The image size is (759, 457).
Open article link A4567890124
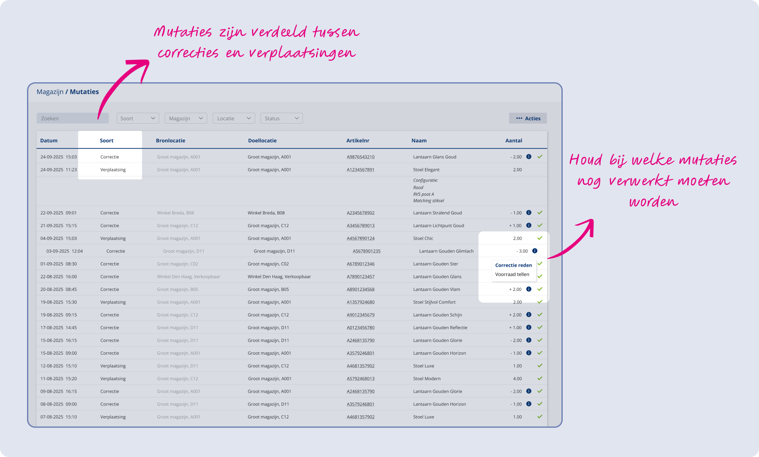click(x=361, y=239)
